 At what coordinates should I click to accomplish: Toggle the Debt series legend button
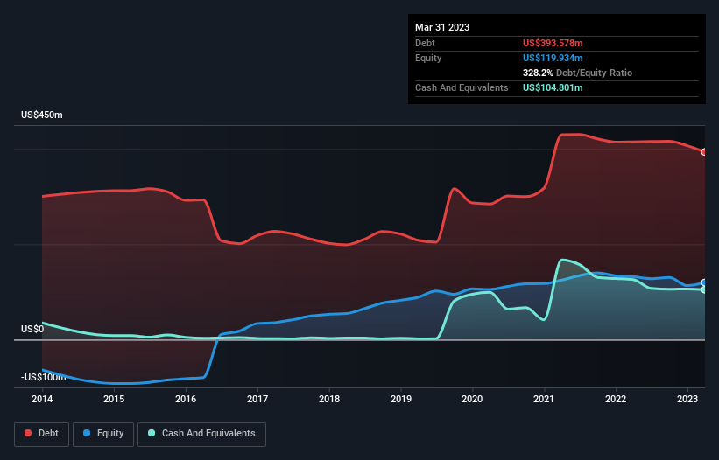[42, 434]
